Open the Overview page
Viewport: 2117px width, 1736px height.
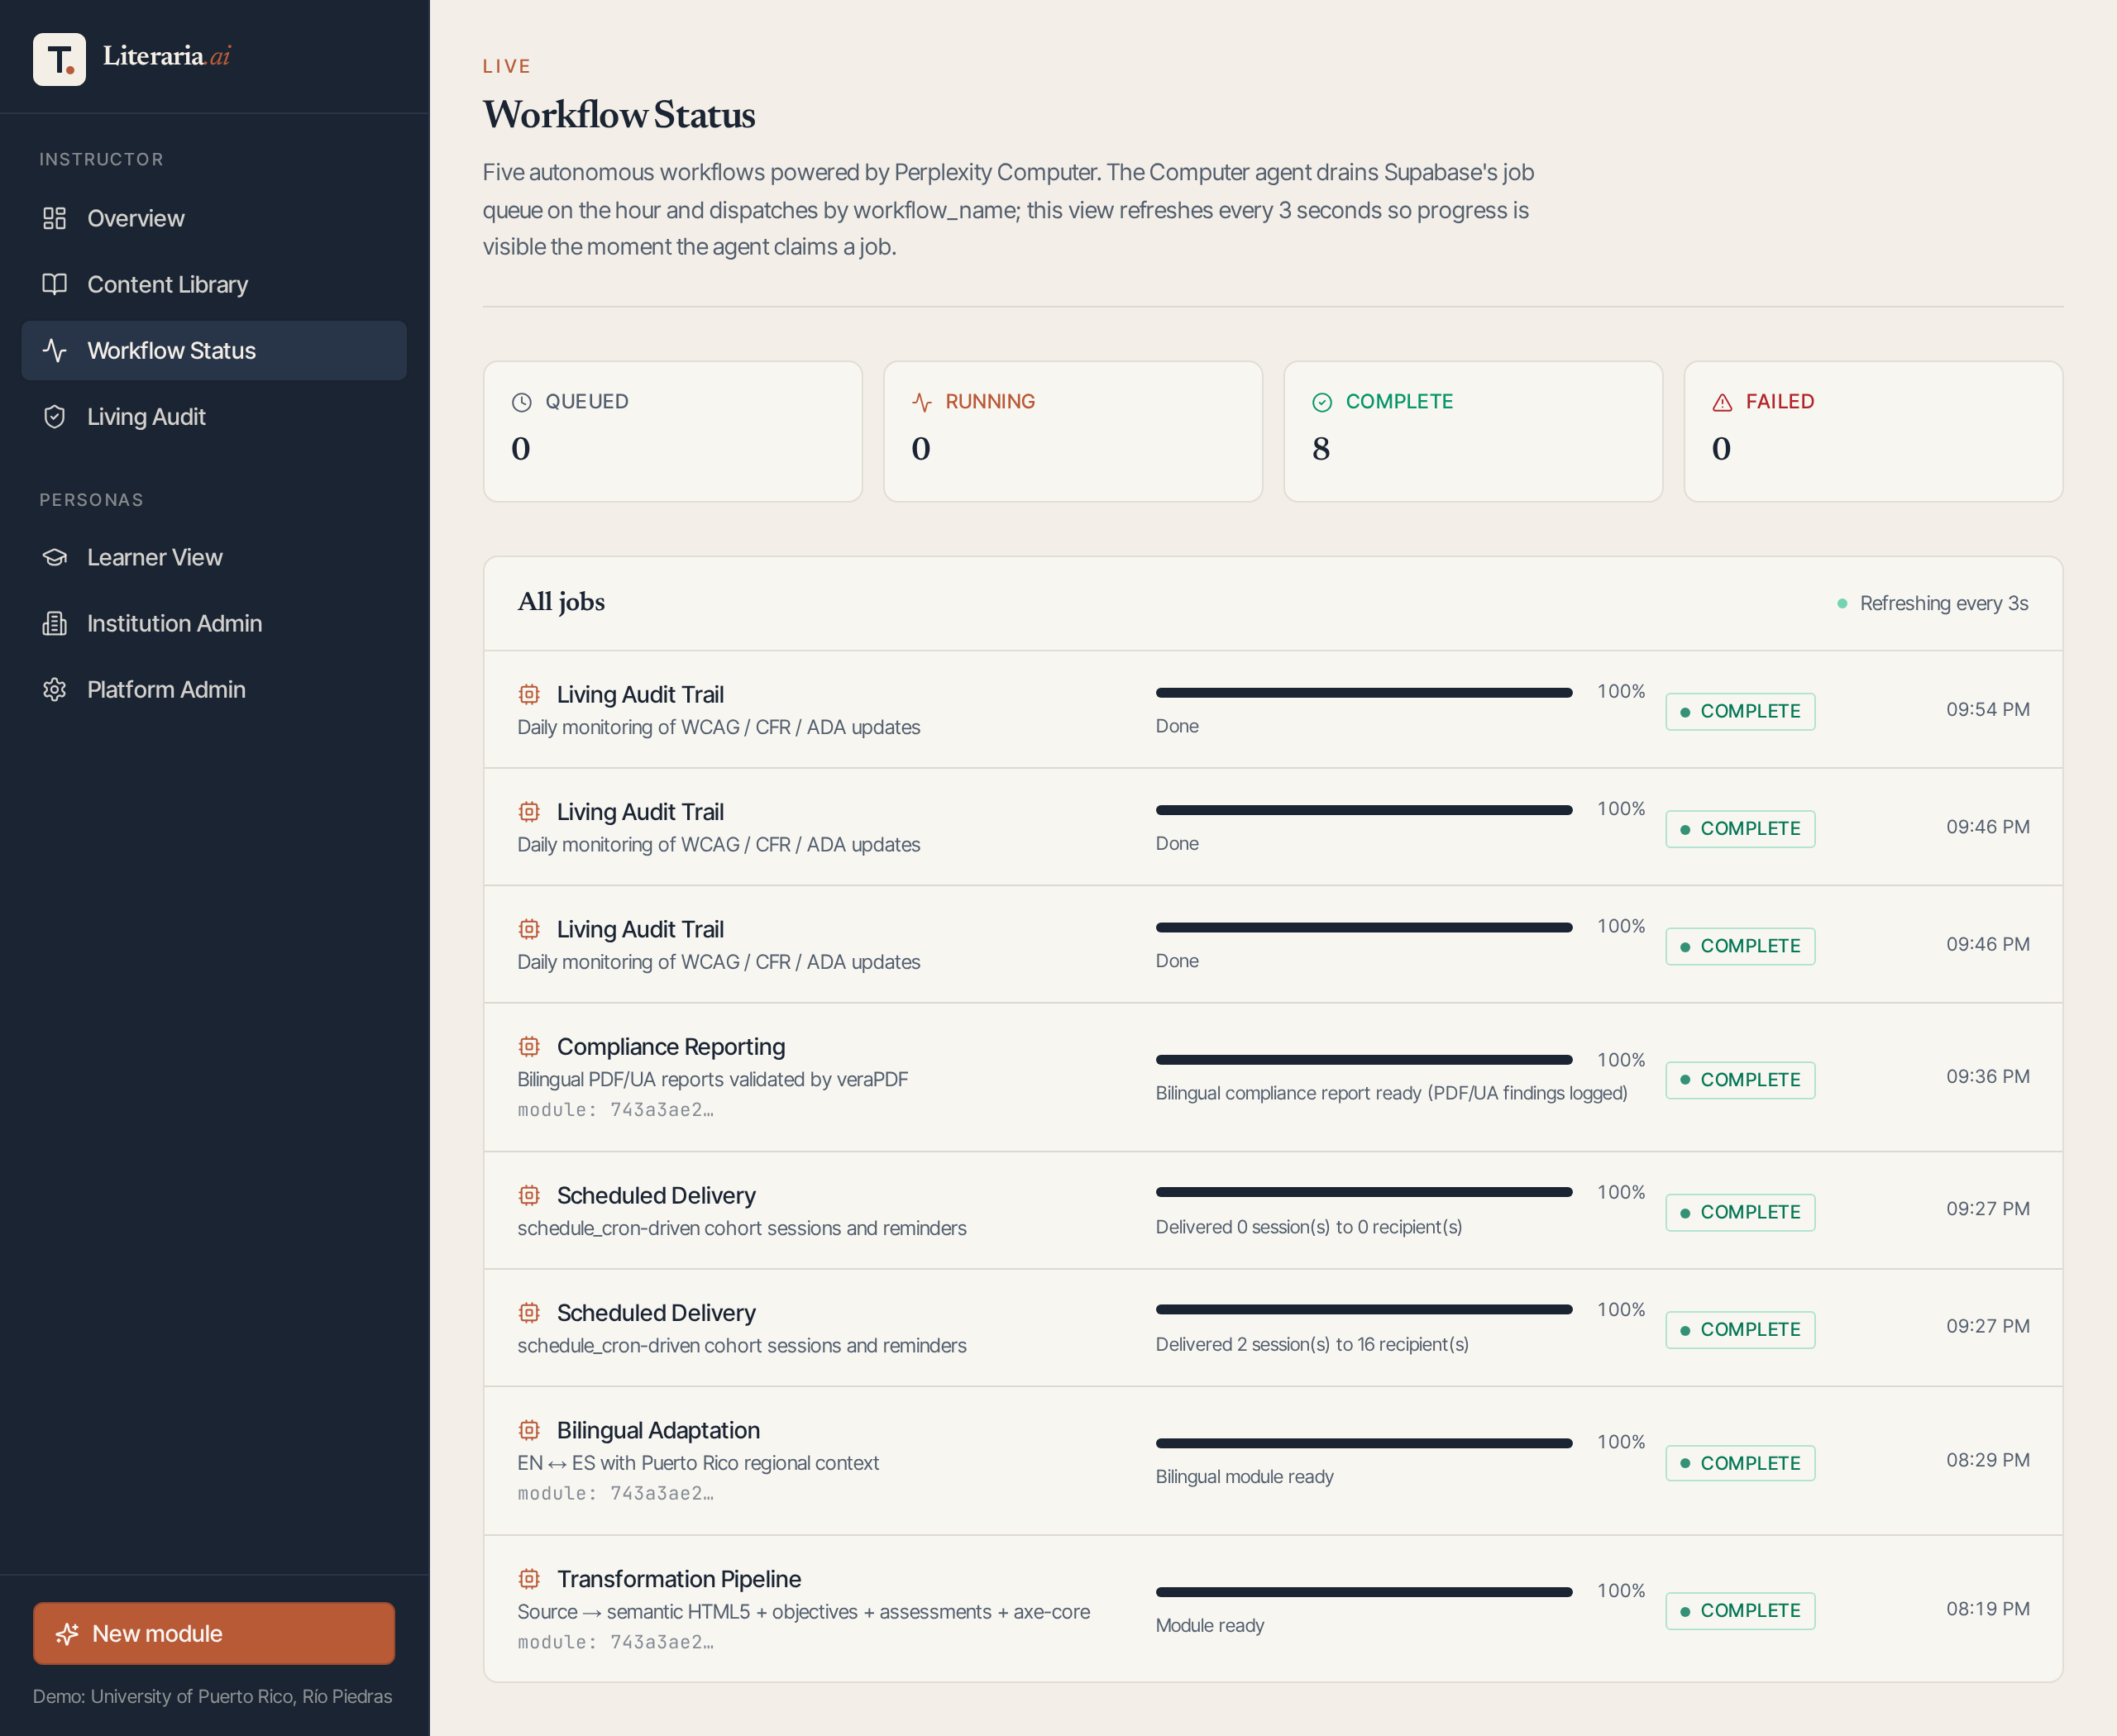[x=214, y=218]
